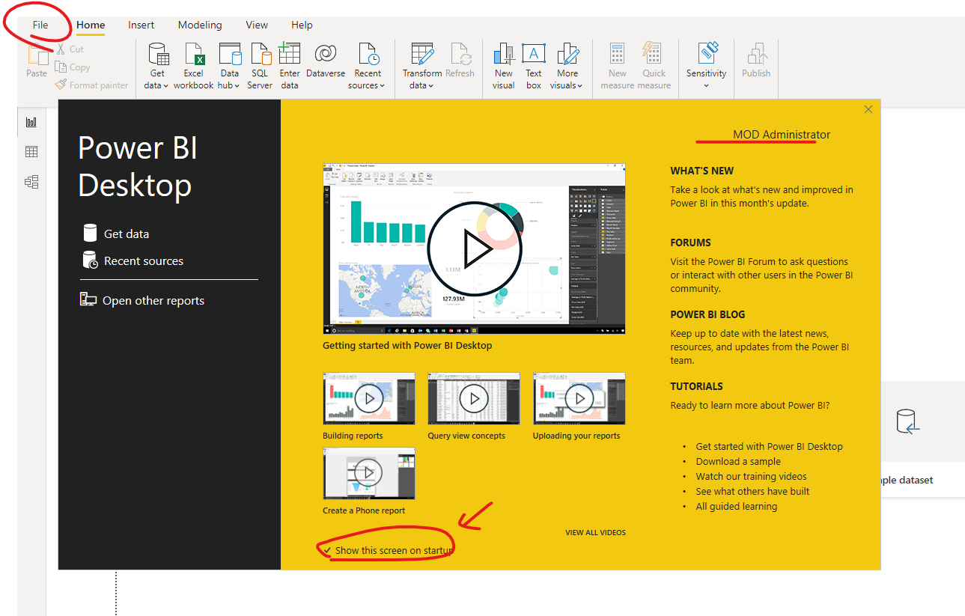Open the FORUMS heading link
This screenshot has width=965, height=616.
[691, 243]
